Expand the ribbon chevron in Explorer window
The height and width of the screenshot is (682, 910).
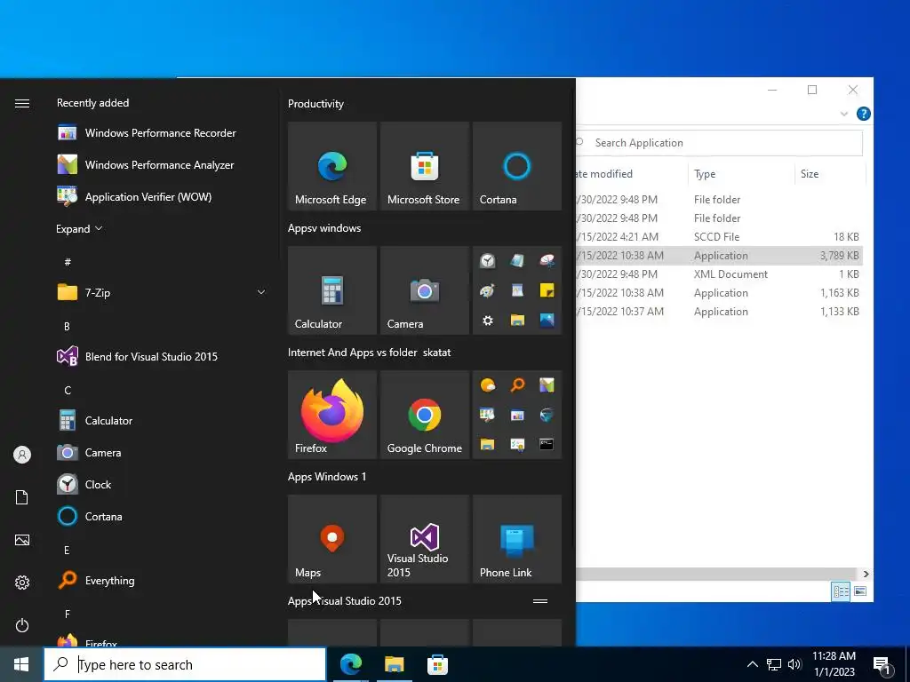(x=844, y=114)
